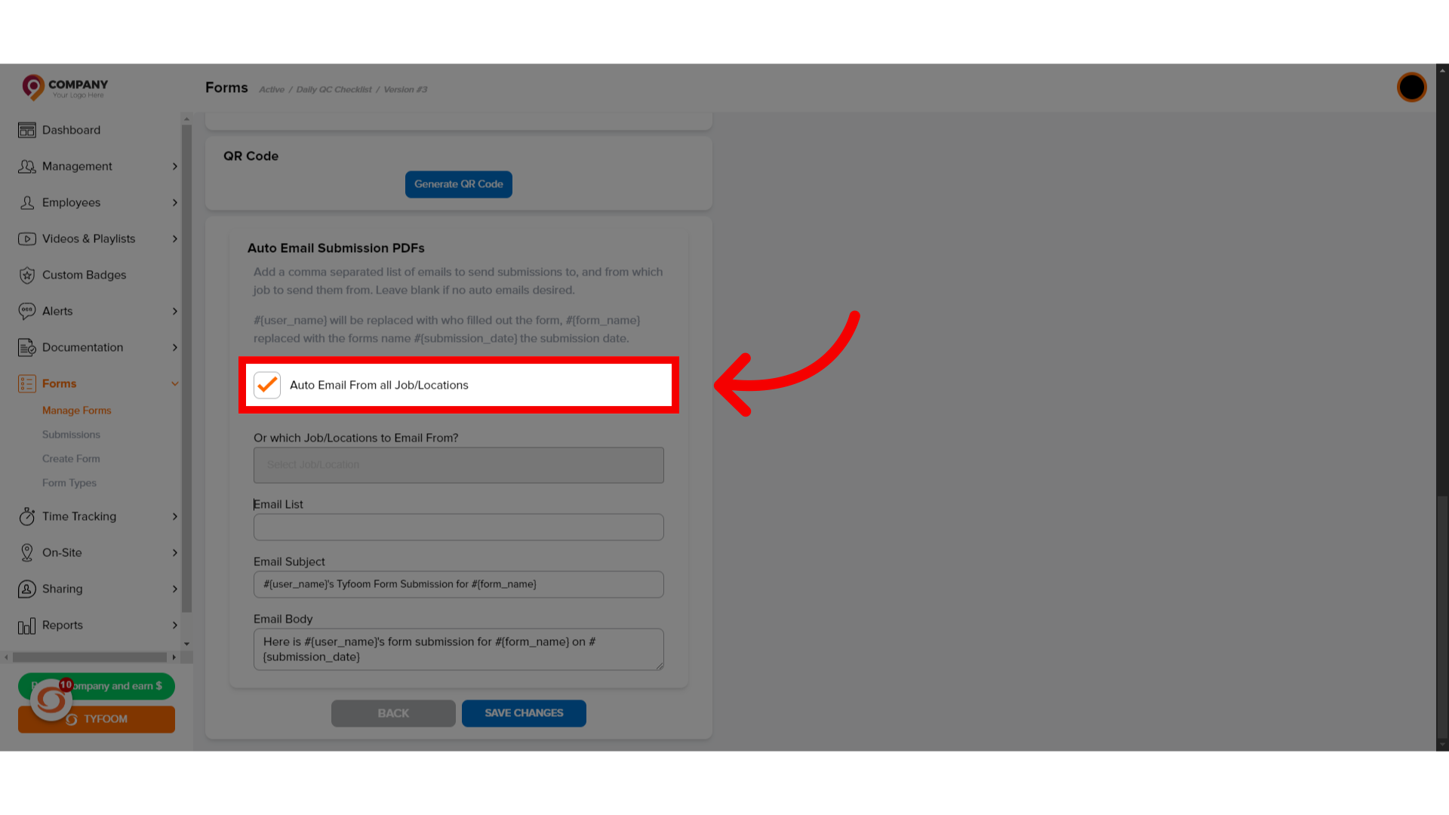Scroll down the left sidebar panel
The image size is (1449, 815).
click(186, 644)
